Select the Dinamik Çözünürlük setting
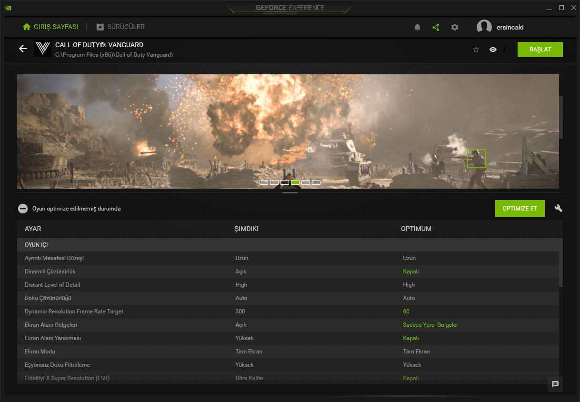The image size is (580, 402). 288,271
